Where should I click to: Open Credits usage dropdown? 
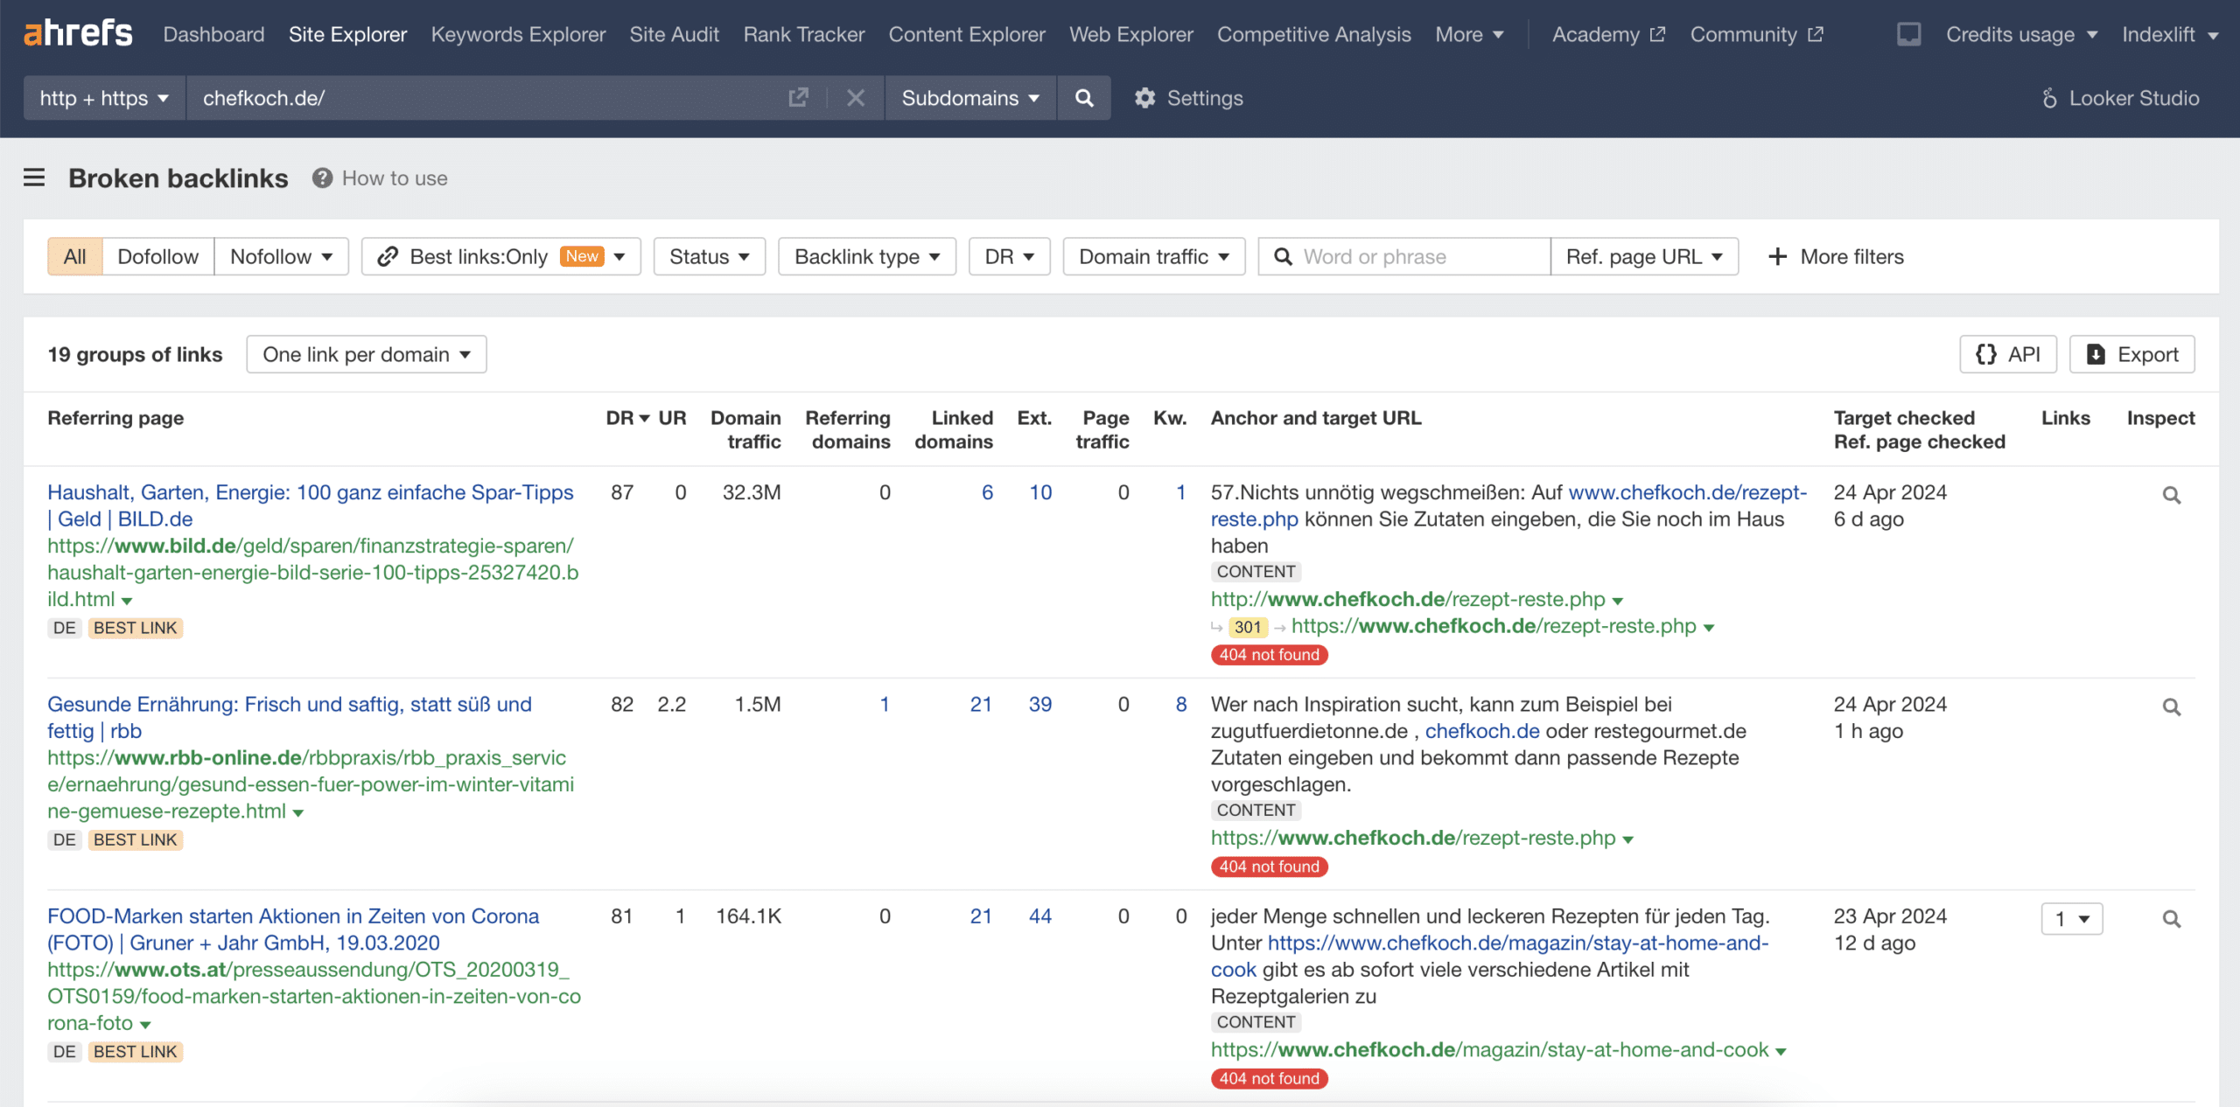point(2021,34)
